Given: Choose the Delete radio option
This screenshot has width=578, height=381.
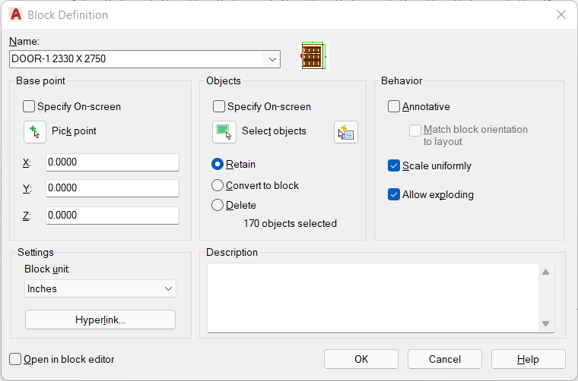Looking at the screenshot, I should 218,205.
